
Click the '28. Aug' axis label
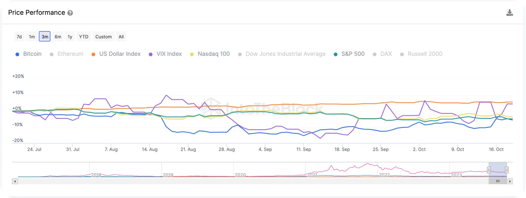click(x=227, y=149)
